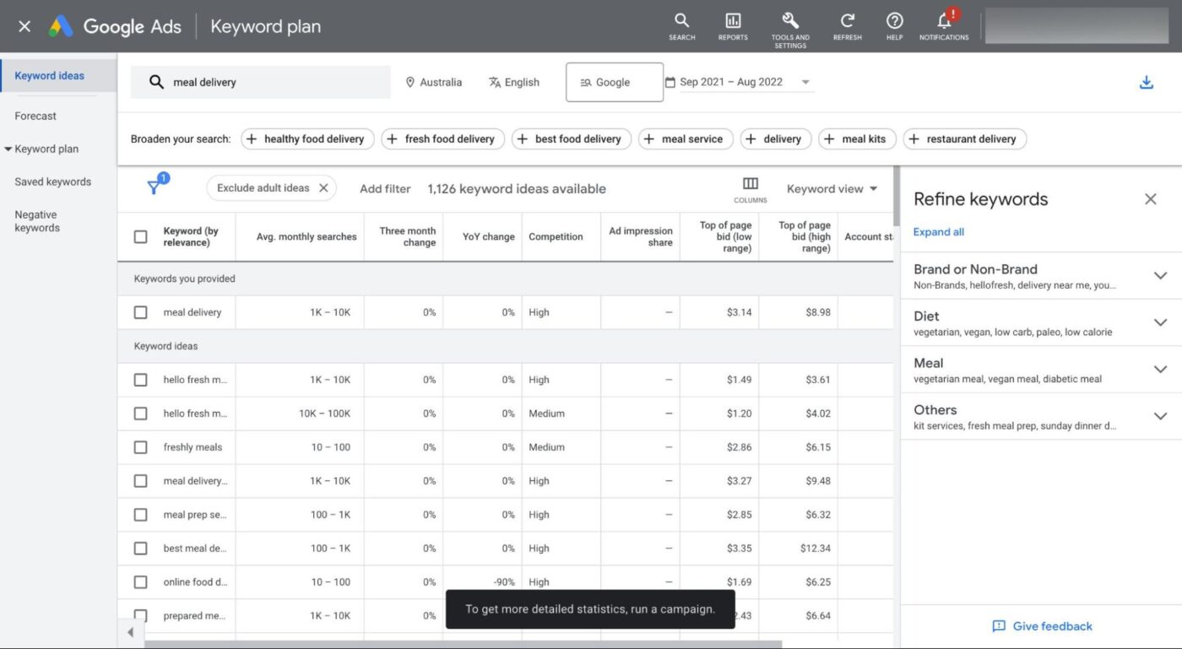This screenshot has height=649, width=1182.
Task: Open the Sep 2021 – Aug 2022 date dropdown
Action: coord(739,81)
